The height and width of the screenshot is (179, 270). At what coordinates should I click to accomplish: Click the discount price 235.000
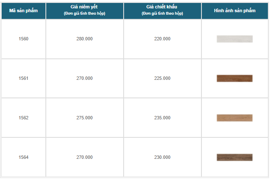click(162, 118)
